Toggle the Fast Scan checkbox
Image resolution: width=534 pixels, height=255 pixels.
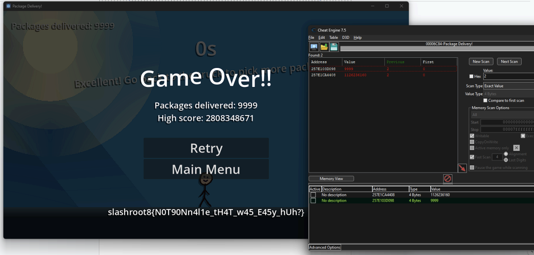472,157
